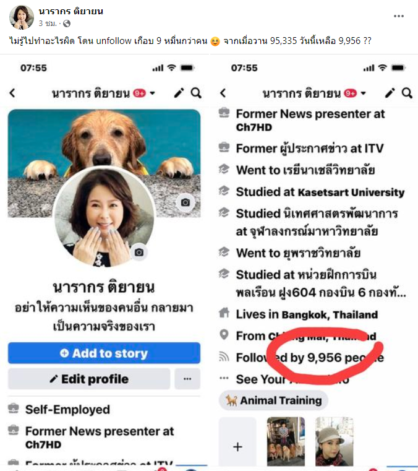Open See Your About Info link
The image size is (418, 471).
coord(292,379)
